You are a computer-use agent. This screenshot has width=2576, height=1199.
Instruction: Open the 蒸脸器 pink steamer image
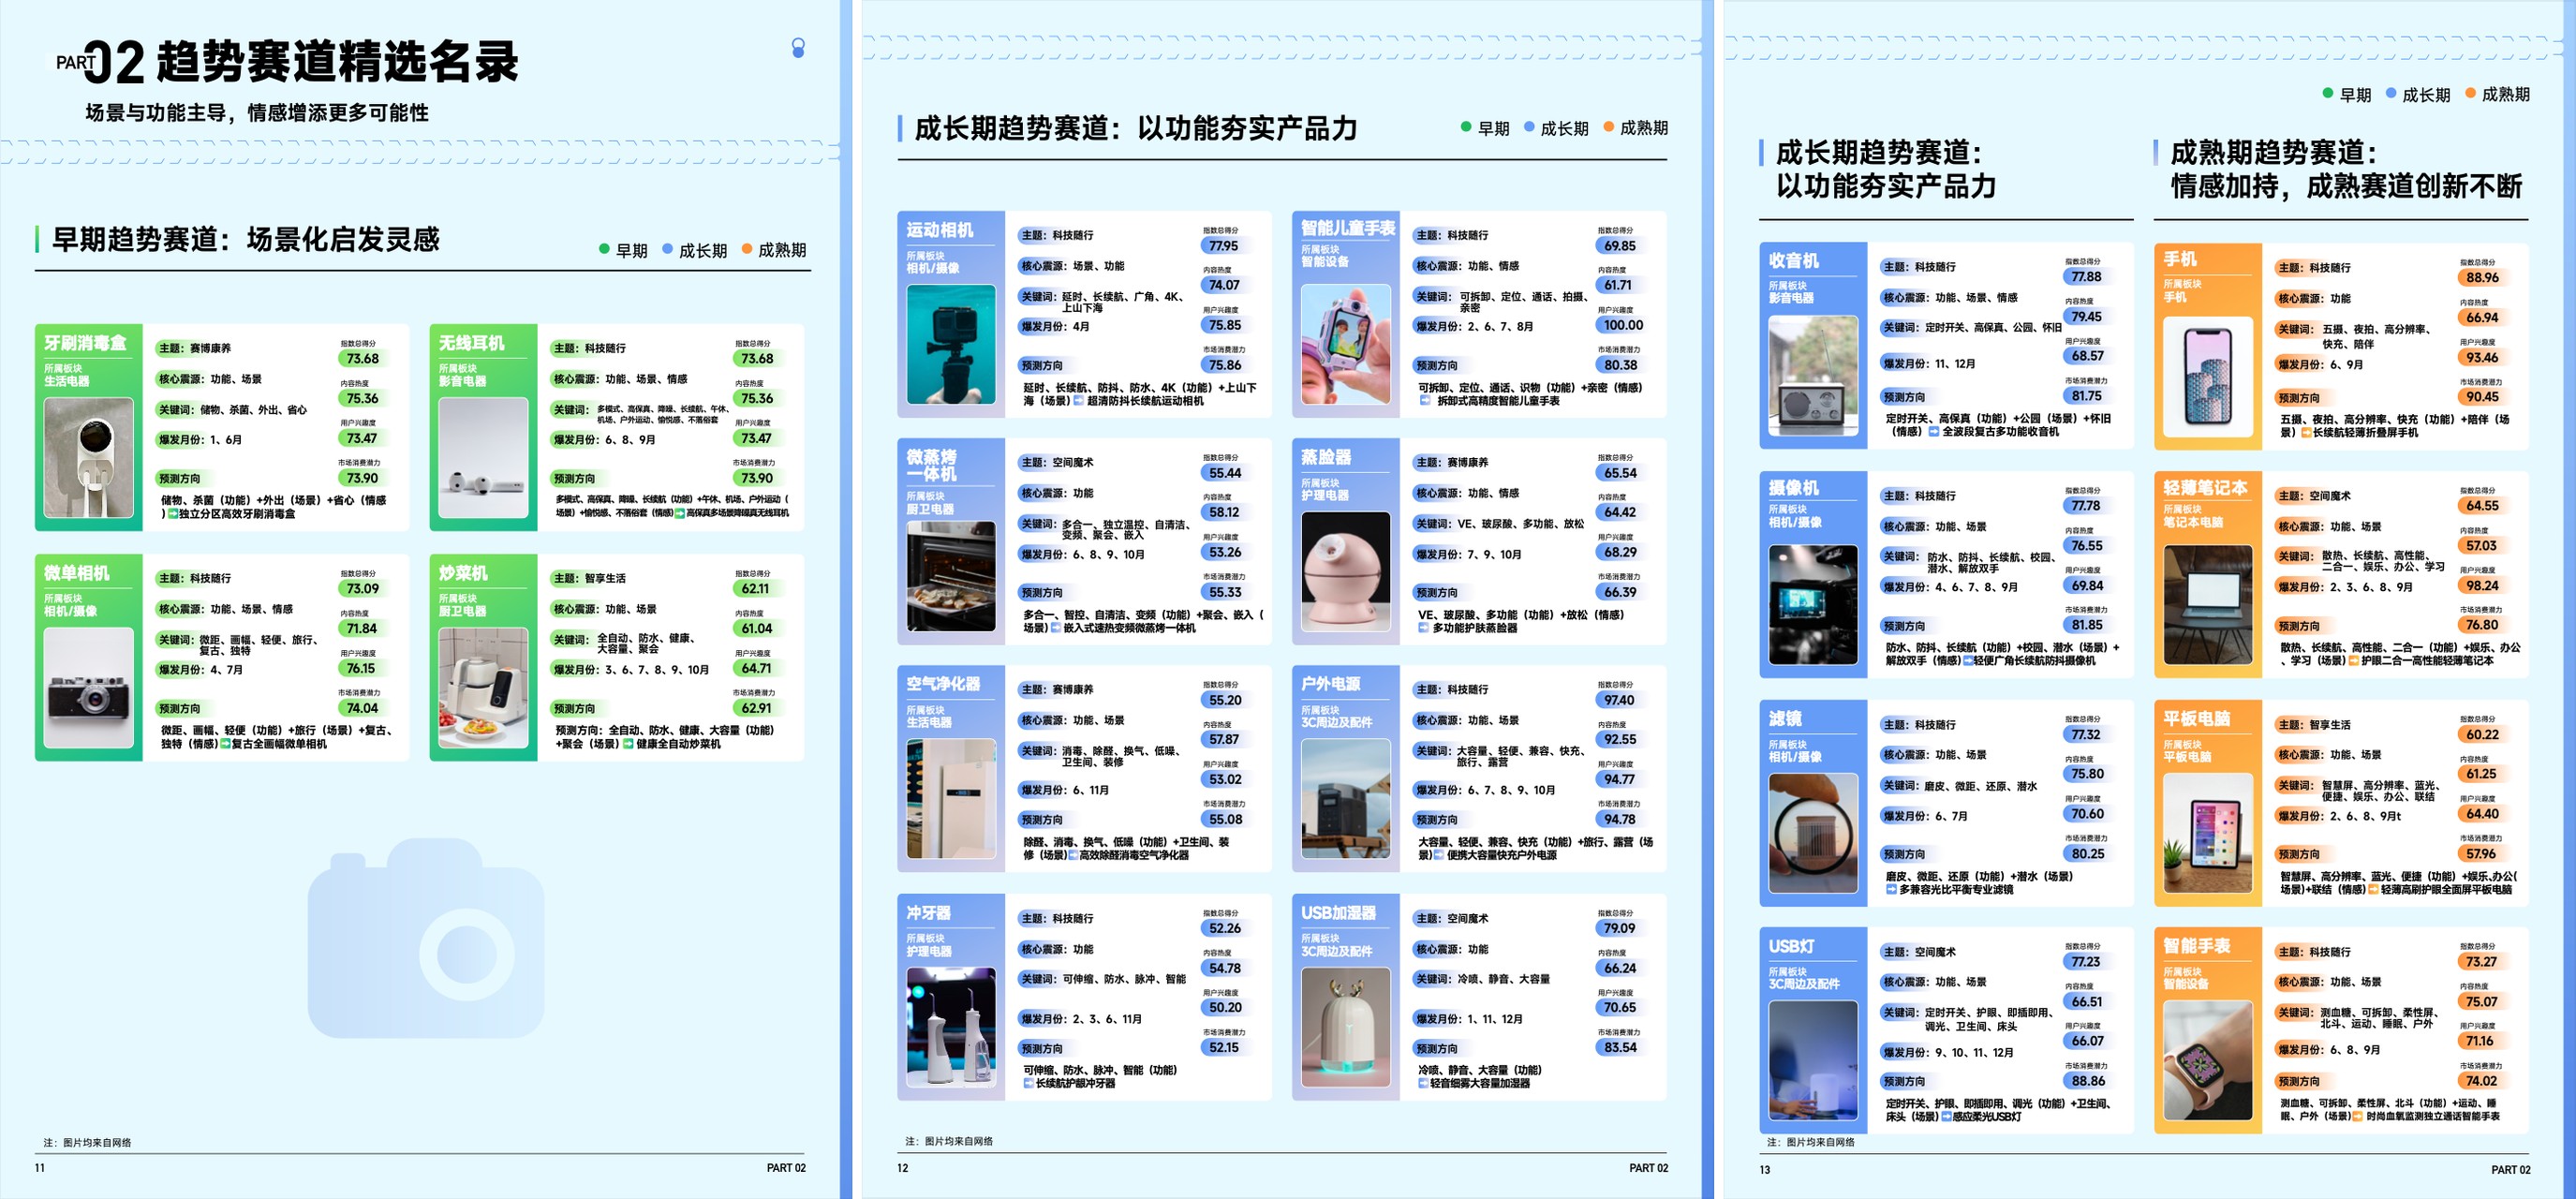[1345, 571]
